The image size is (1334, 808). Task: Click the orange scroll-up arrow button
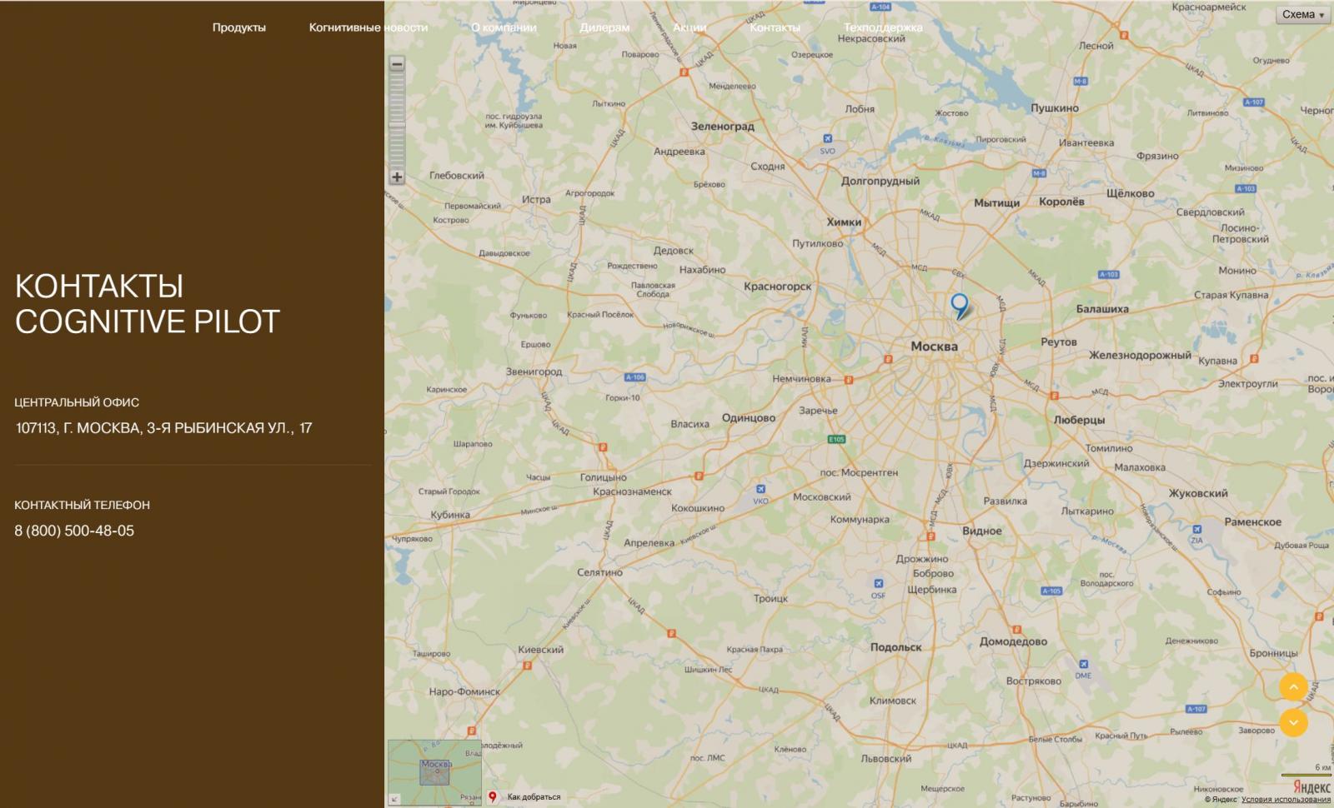[1293, 686]
